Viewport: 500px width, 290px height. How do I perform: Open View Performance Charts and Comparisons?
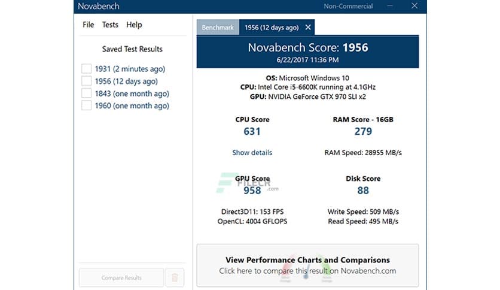point(308,265)
